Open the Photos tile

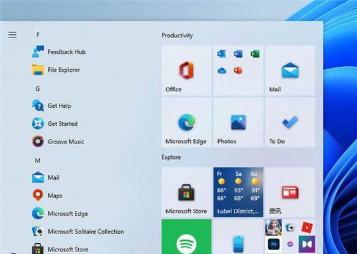click(238, 123)
